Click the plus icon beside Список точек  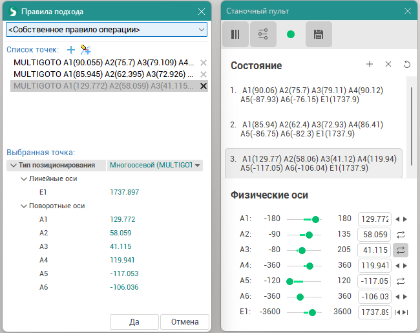pyautogui.click(x=71, y=50)
